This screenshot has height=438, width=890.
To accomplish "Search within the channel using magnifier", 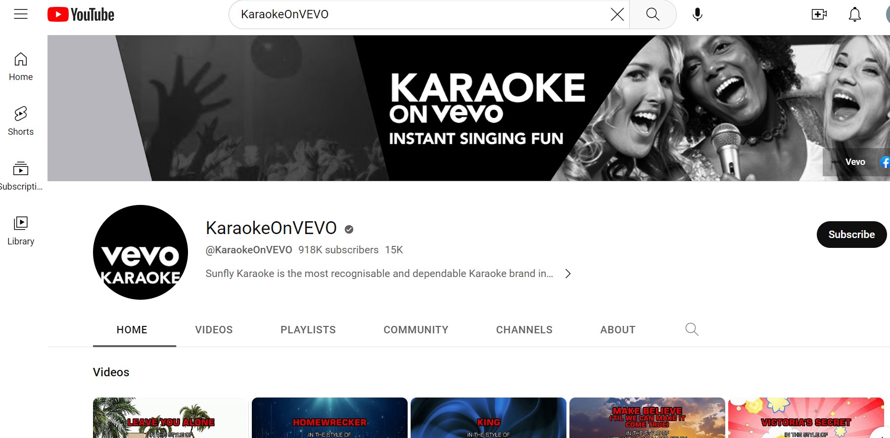I will click(692, 329).
